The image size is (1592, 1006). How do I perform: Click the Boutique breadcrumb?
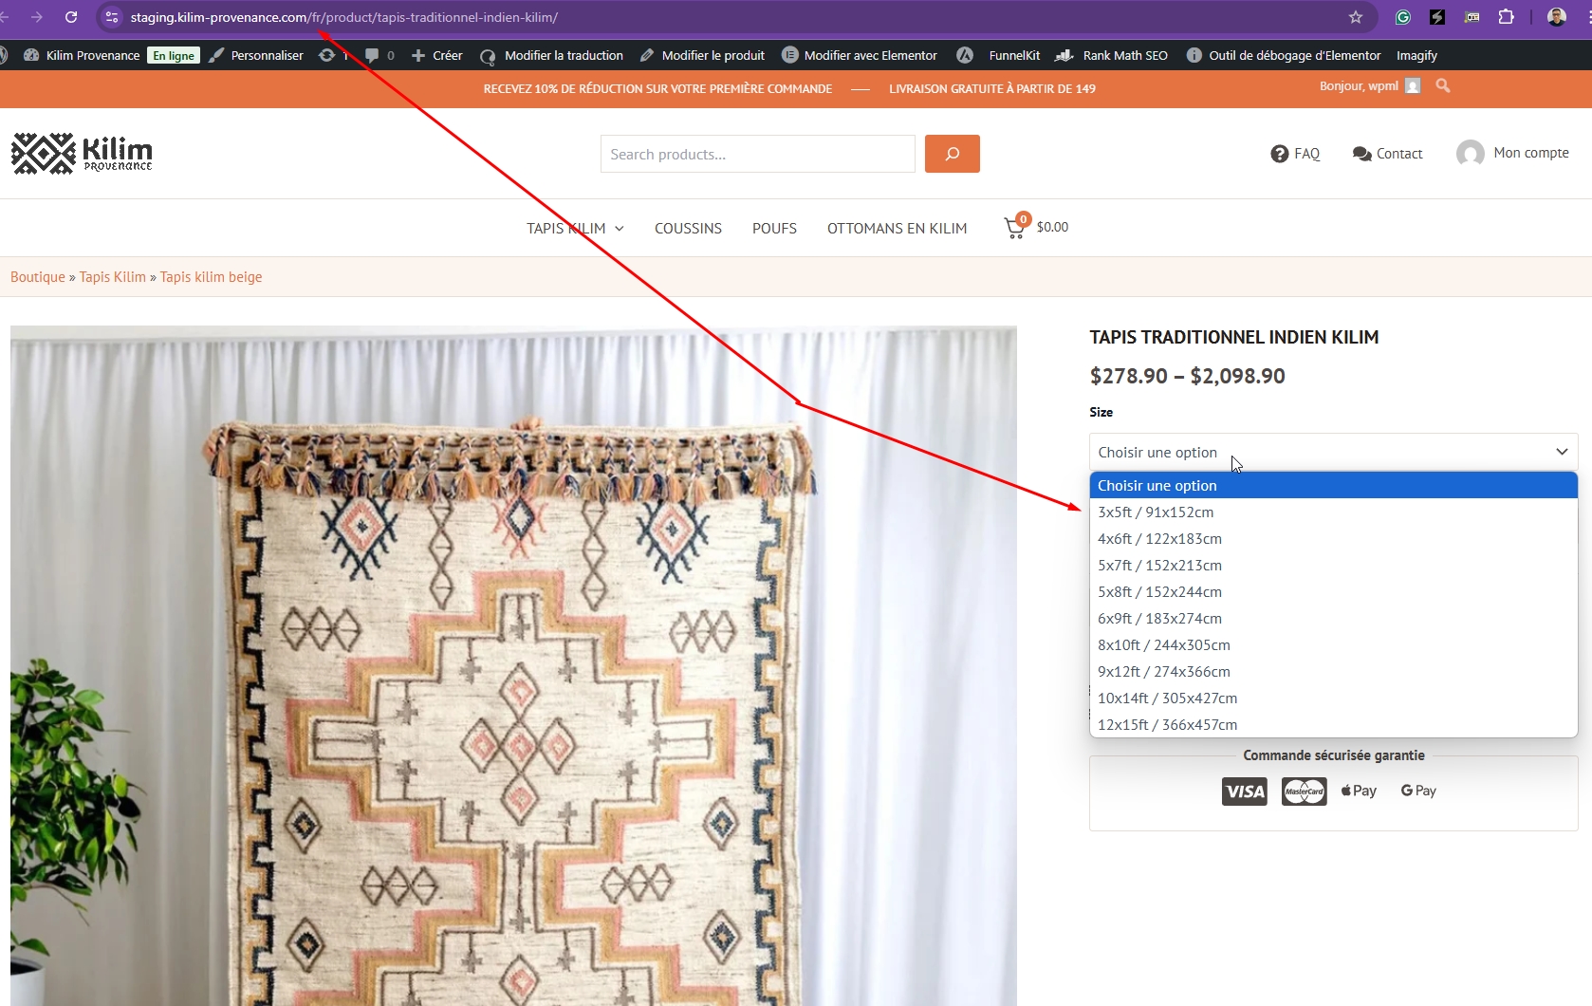(x=38, y=277)
